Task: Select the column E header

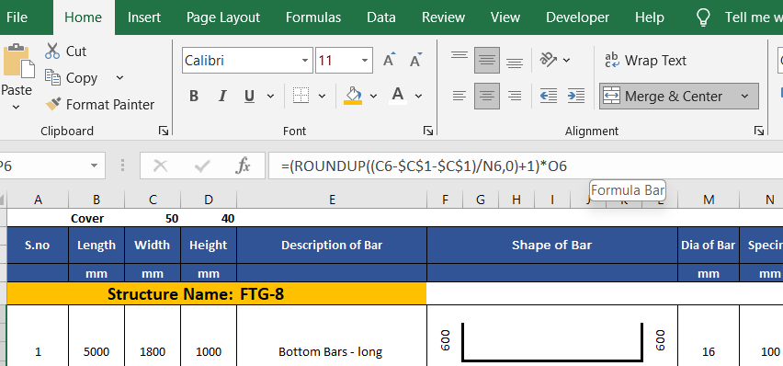Action: (332, 200)
